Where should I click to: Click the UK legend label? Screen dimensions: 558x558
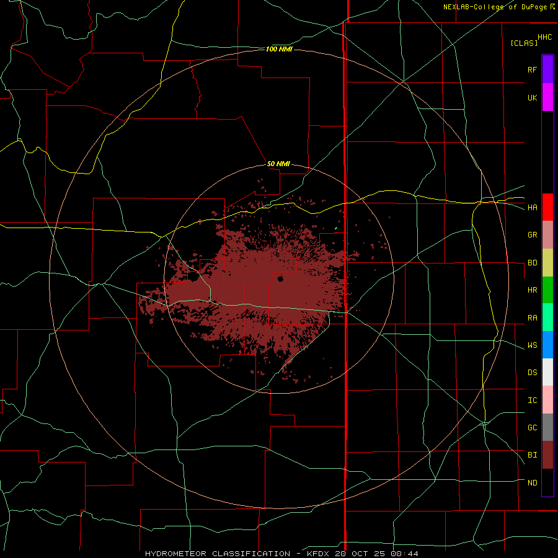[532, 97]
